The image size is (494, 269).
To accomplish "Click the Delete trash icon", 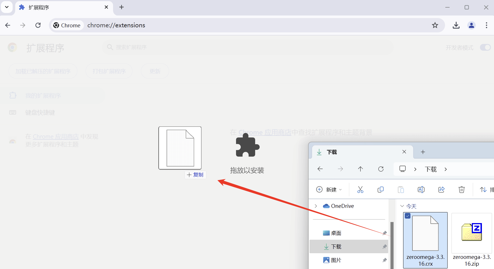I will (x=462, y=190).
